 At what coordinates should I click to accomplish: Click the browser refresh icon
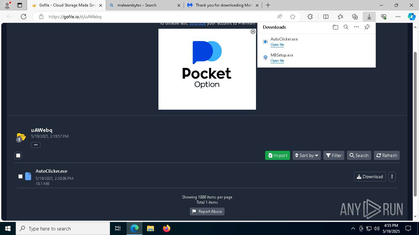24,17
